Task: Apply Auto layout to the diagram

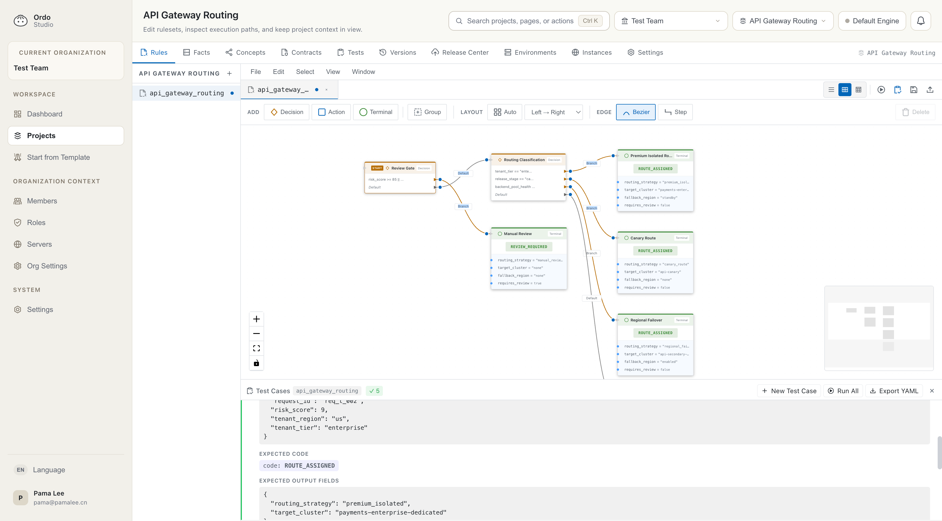Action: [x=505, y=112]
